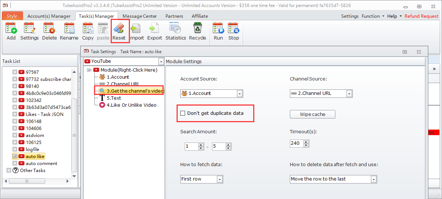Open the Account(s) Manager tab

tap(49, 16)
